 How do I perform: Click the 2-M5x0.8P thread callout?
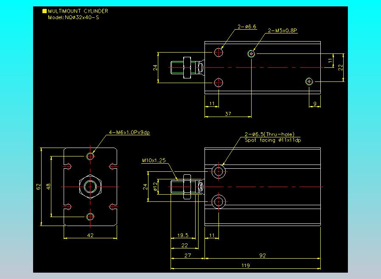(x=282, y=31)
